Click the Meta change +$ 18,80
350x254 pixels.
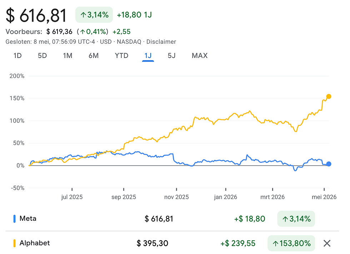pyautogui.click(x=250, y=219)
